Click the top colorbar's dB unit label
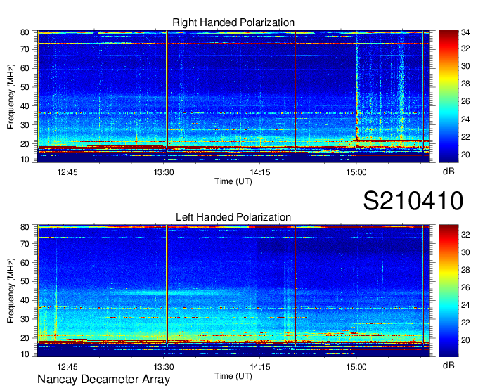Viewport: 478px width, 388px height. click(448, 172)
